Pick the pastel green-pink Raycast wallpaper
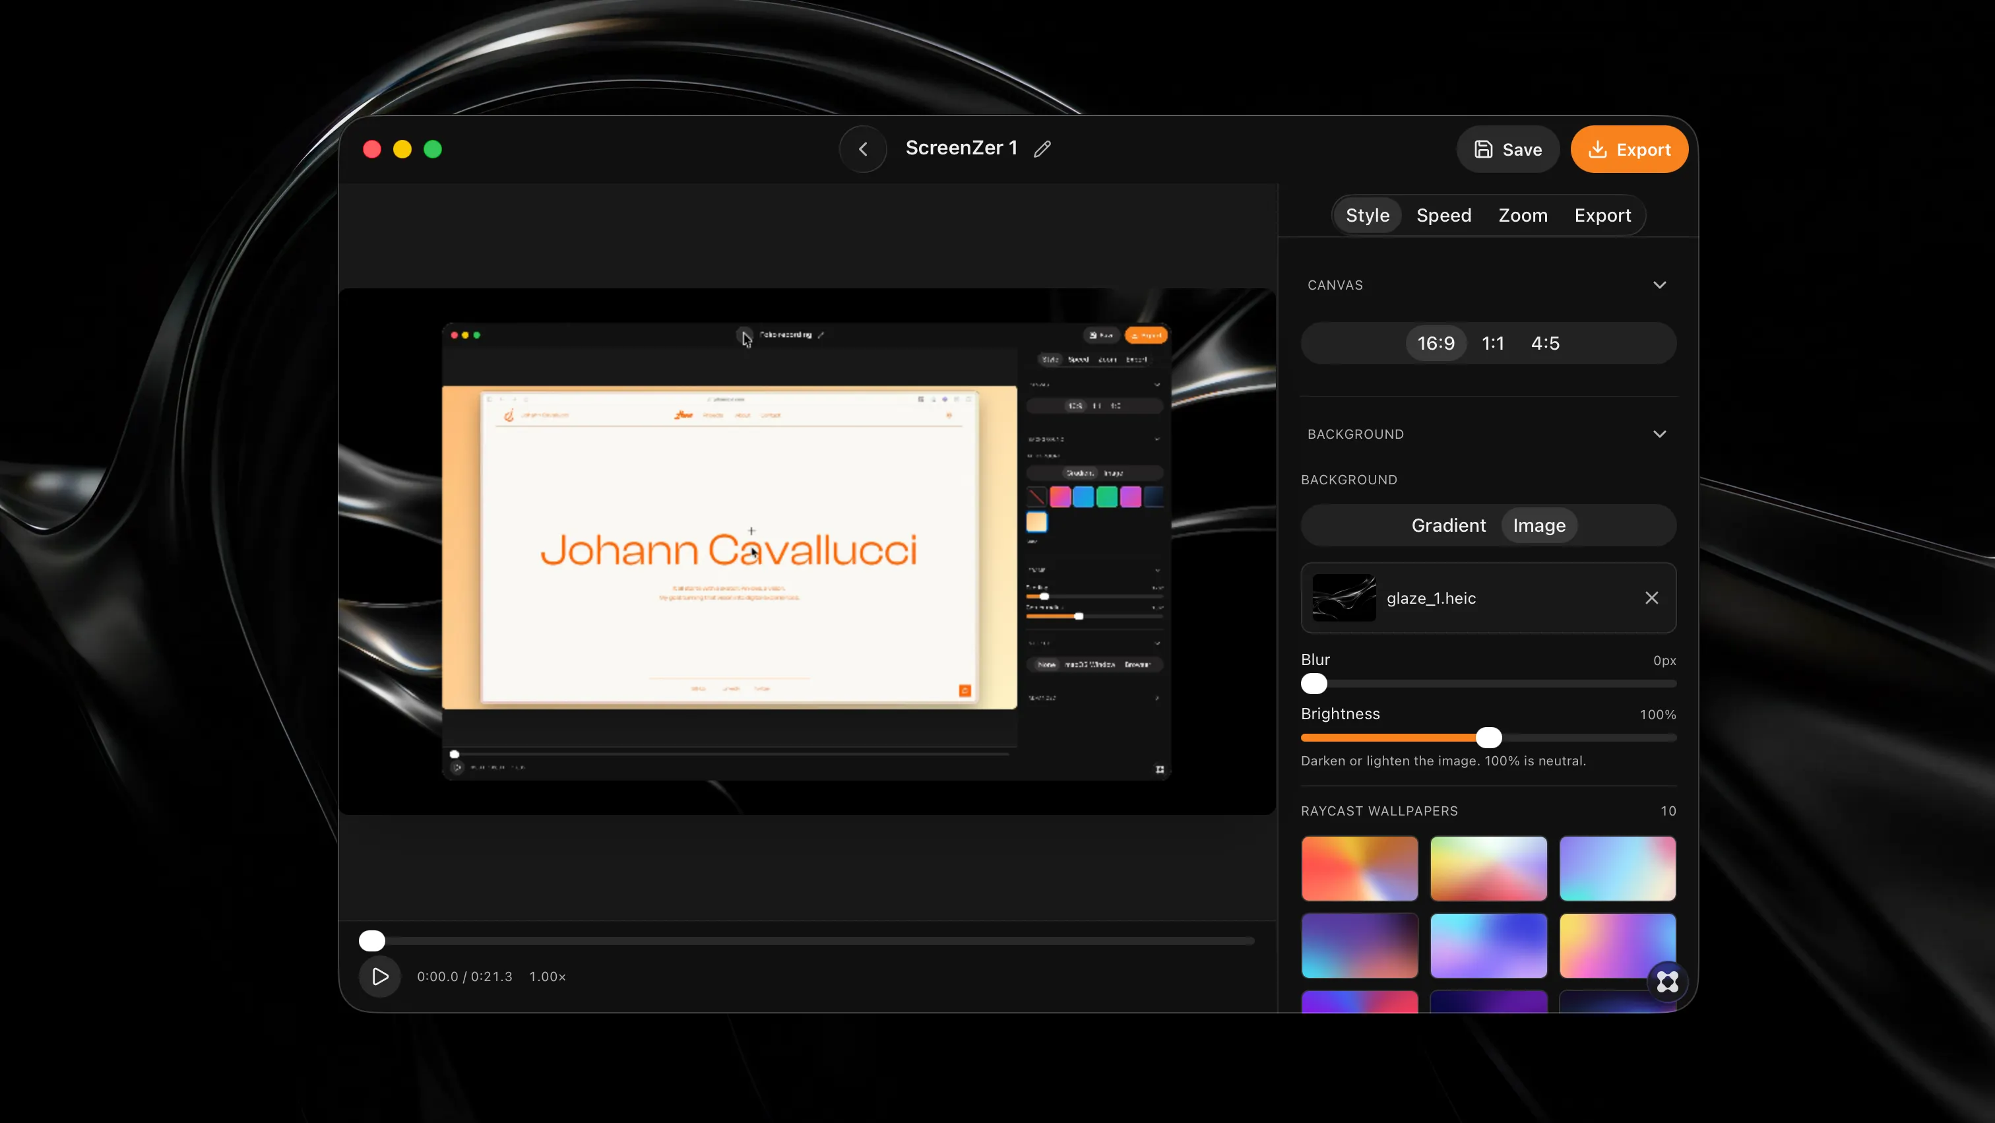Image resolution: width=1995 pixels, height=1123 pixels. [x=1488, y=868]
